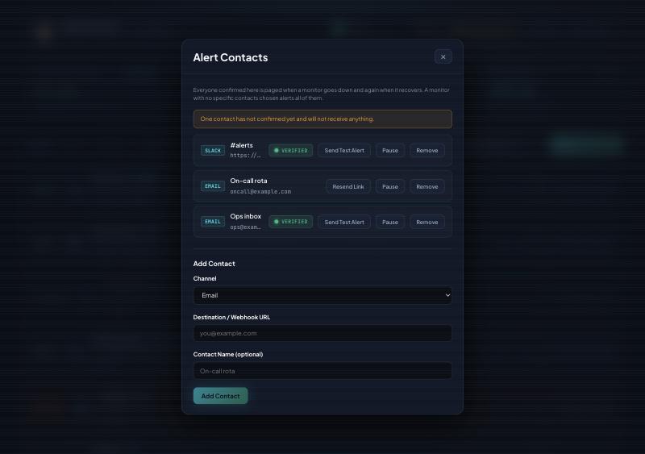Resend link to On-call rota contact
Screen dimensions: 645x454
348,186
